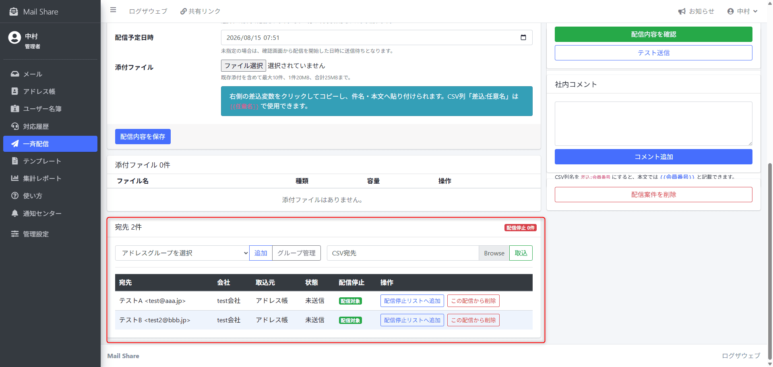Click the 対応履歴 headset icon
This screenshot has width=773, height=367.
click(x=15, y=126)
